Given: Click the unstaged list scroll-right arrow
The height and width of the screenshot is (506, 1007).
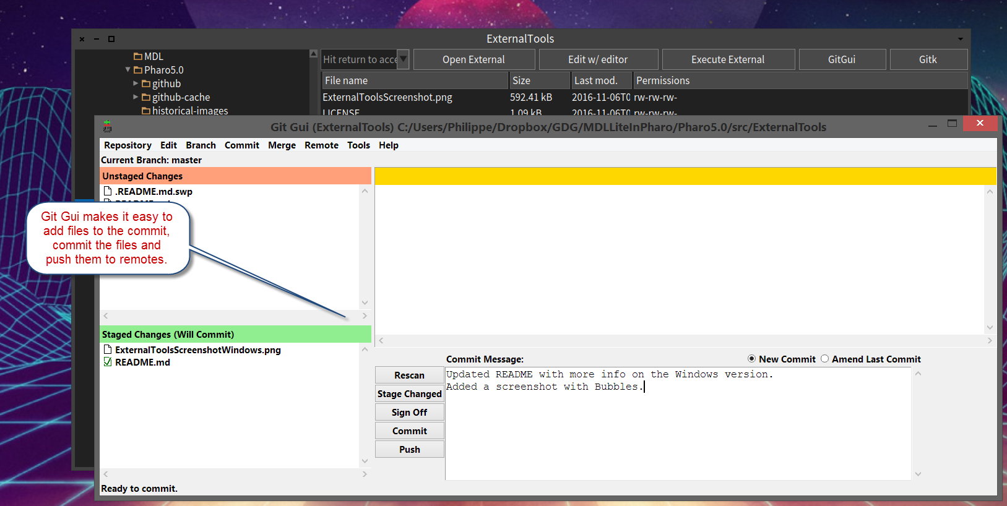Looking at the screenshot, I should 365,315.
